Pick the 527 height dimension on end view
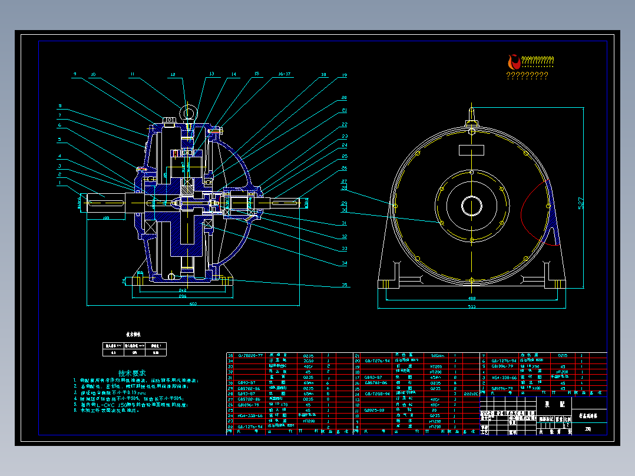Image resolution: width=635 pixels, height=476 pixels. 581,203
